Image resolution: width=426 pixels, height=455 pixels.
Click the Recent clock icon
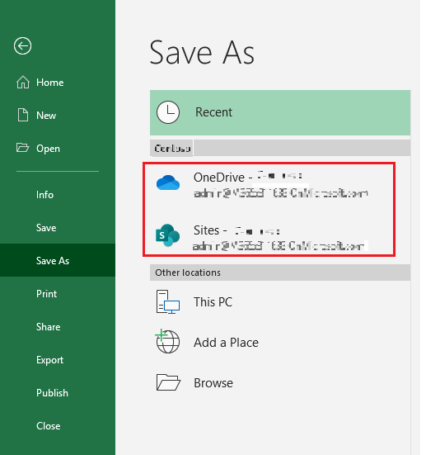168,112
